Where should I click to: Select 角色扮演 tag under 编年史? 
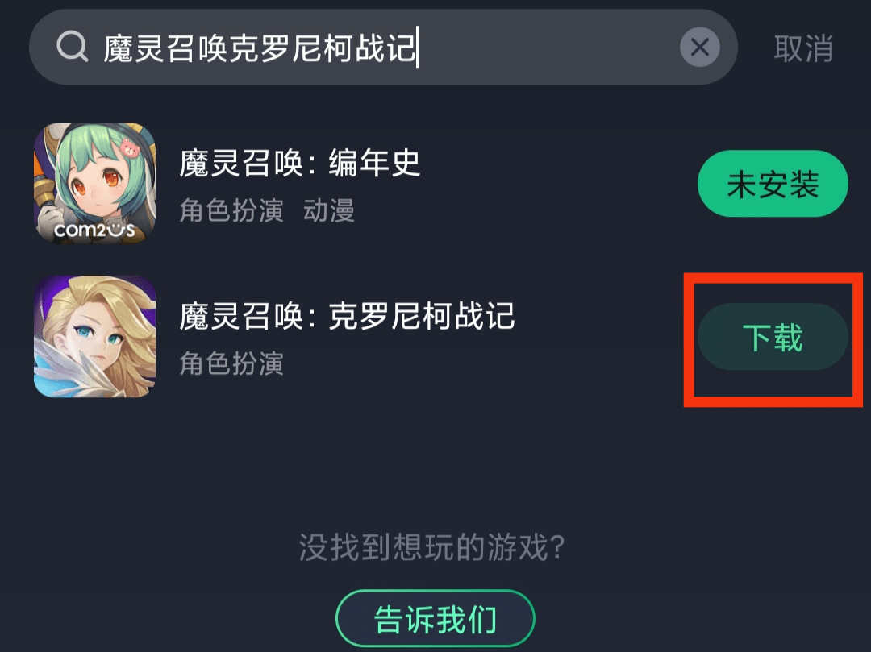click(231, 211)
